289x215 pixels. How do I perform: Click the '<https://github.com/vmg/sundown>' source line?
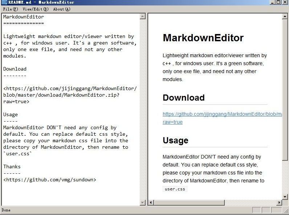point(50,180)
